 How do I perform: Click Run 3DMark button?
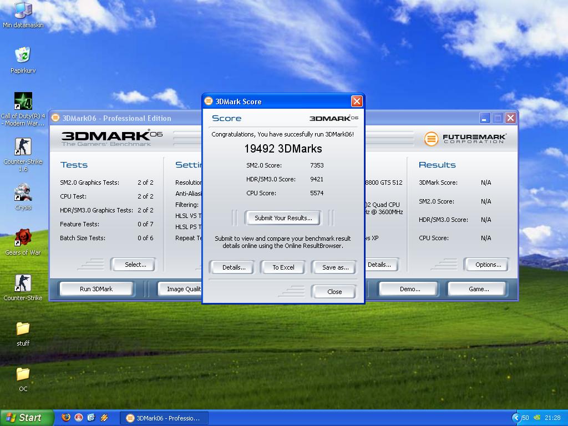point(96,288)
